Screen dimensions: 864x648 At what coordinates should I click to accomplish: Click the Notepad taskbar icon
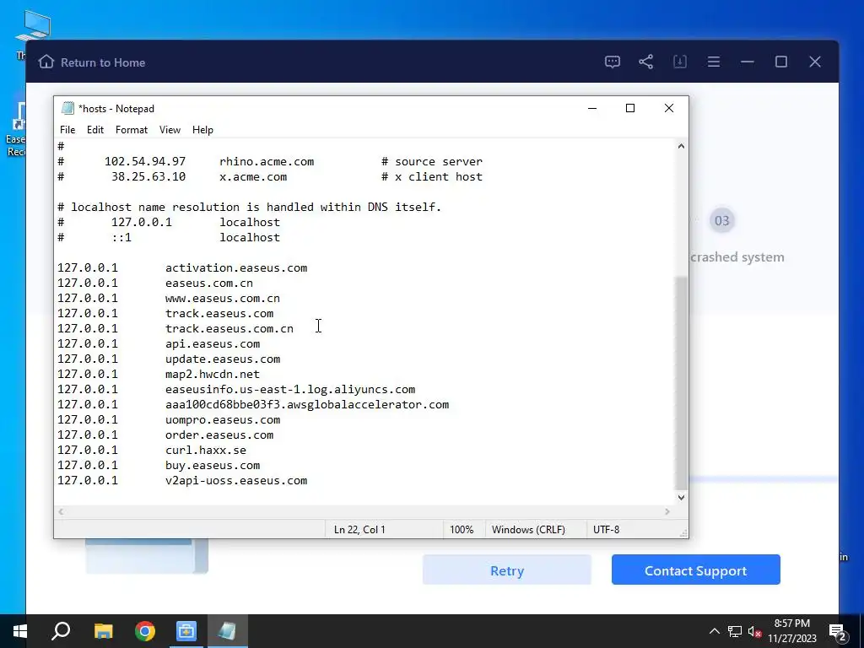(x=228, y=631)
